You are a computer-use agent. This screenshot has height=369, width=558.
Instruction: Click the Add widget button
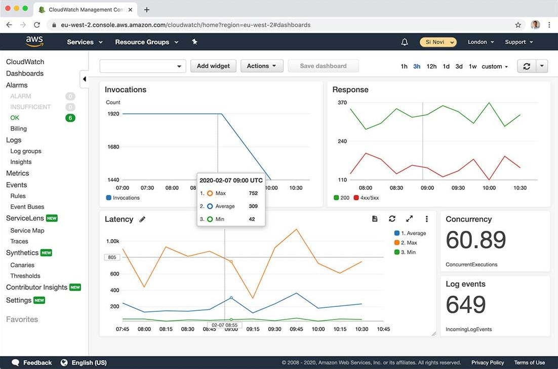[x=213, y=66]
